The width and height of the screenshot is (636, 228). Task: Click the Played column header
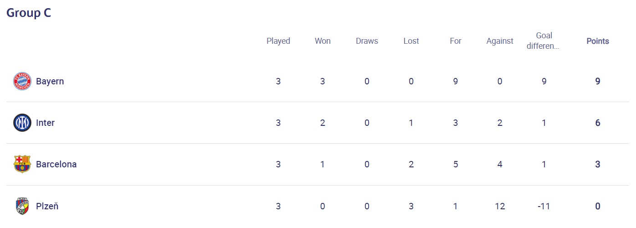(x=278, y=41)
